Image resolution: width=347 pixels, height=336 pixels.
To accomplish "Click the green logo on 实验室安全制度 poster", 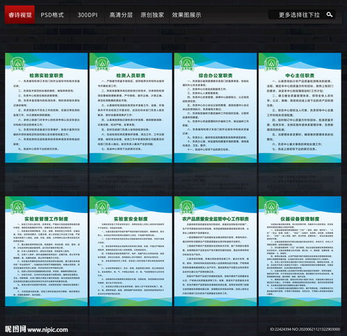I will [102, 208].
